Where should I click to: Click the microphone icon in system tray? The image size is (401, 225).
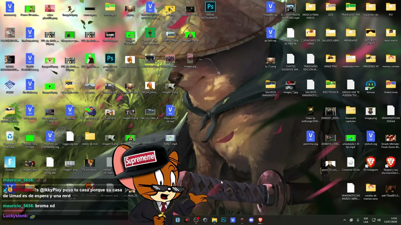click(x=358, y=220)
